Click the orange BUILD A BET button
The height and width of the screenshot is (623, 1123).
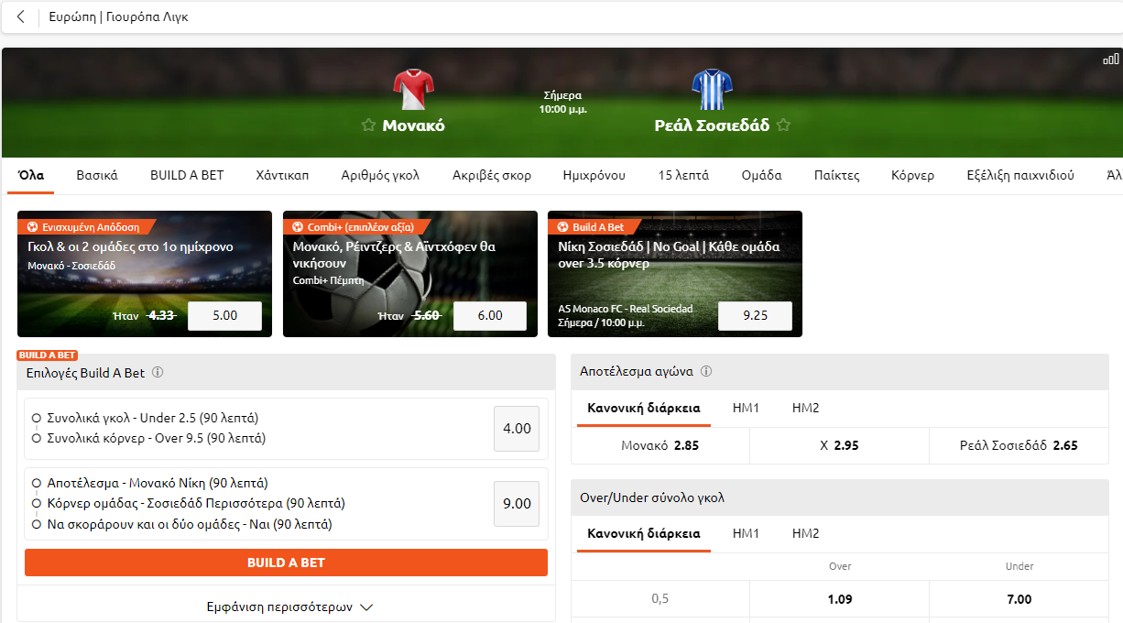pos(286,563)
